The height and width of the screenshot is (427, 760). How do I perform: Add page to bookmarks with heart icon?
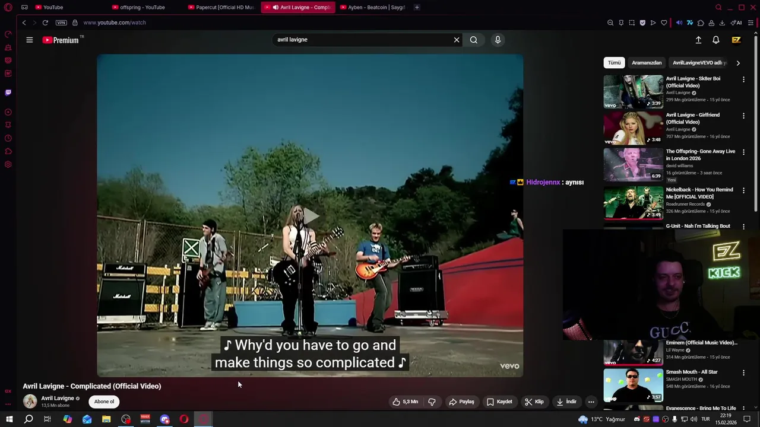[x=664, y=23]
